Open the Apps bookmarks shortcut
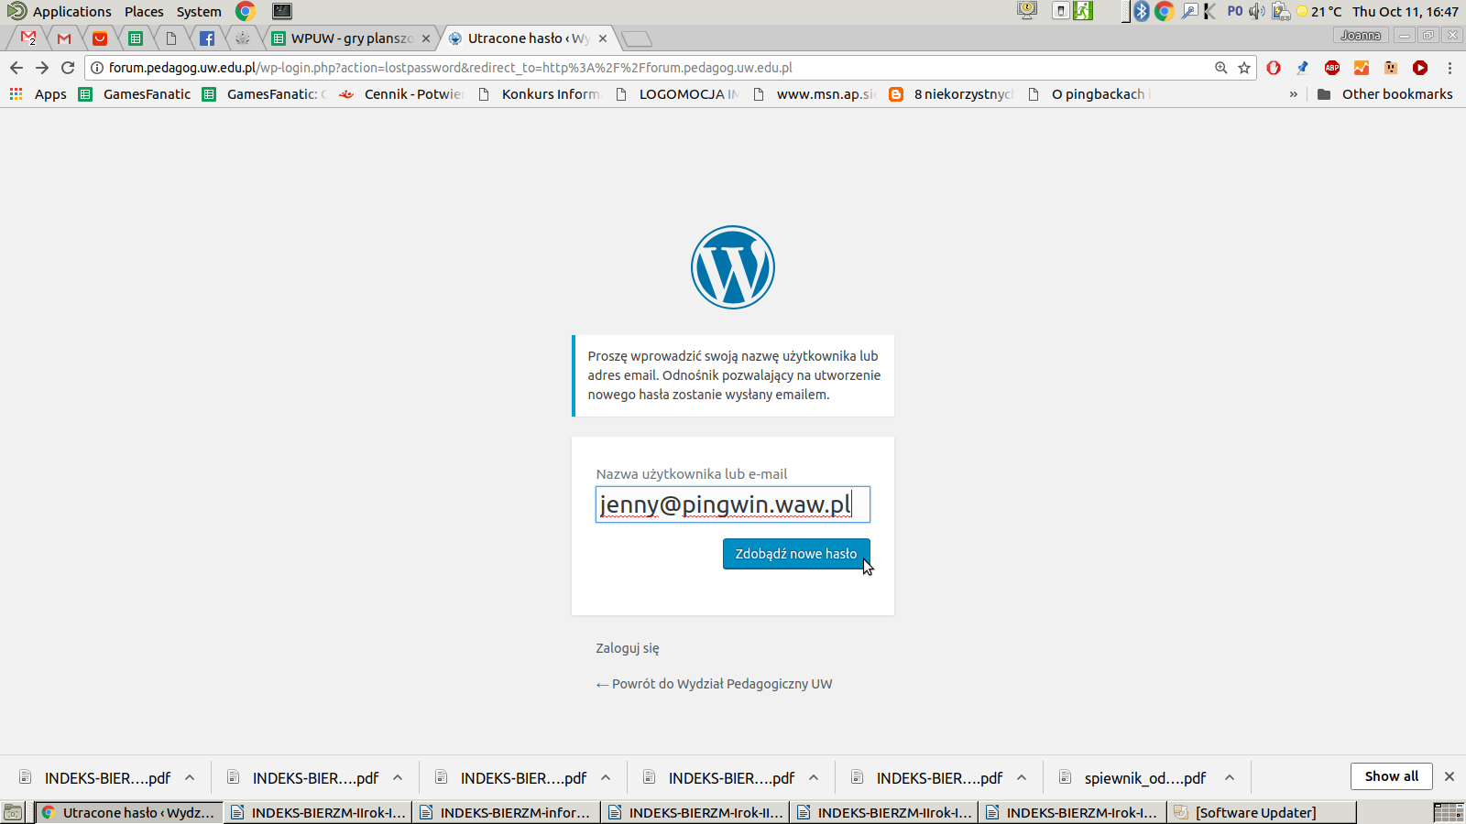Viewport: 1466px width, 824px height. (38, 94)
